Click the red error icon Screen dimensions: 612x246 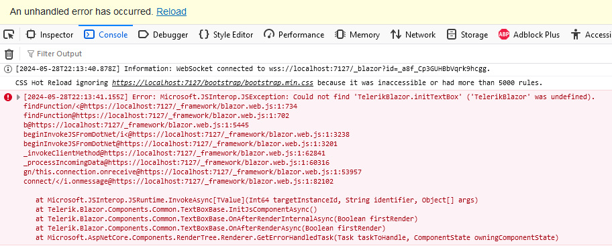[x=8, y=97]
